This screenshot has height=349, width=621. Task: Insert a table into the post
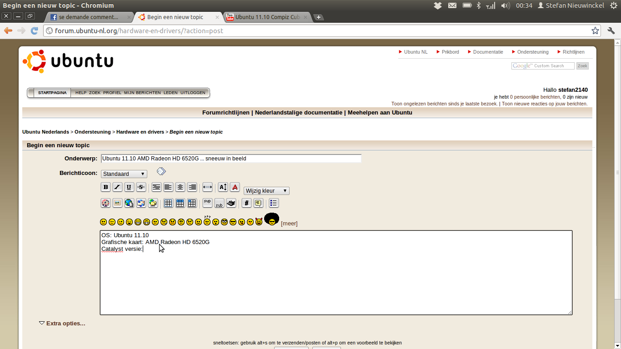(x=168, y=203)
